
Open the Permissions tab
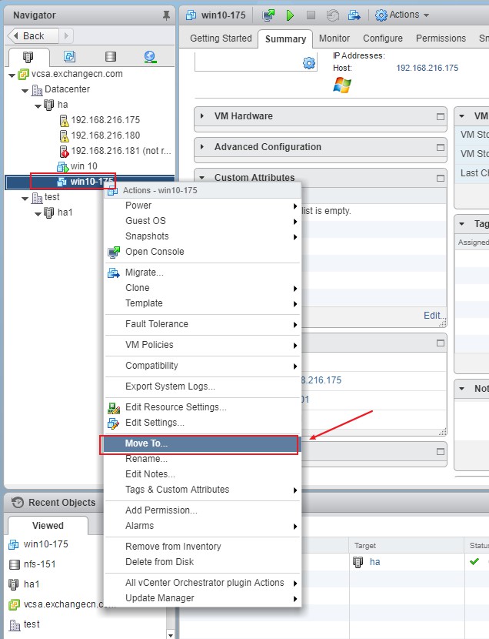(x=441, y=38)
